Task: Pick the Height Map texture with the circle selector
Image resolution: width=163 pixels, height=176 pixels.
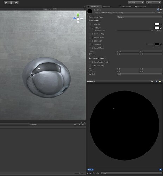Action: (93, 38)
